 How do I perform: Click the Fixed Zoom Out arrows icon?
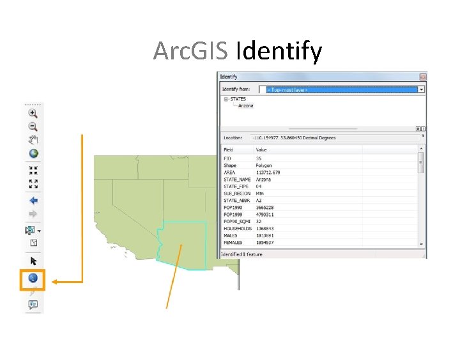click(x=33, y=184)
